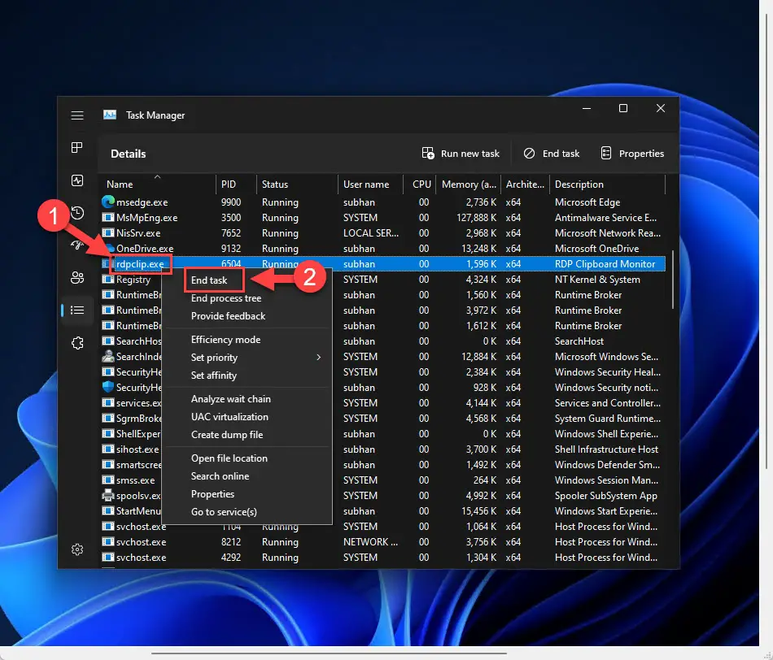
Task: Open the Users view in the sidebar
Action: [x=77, y=276]
